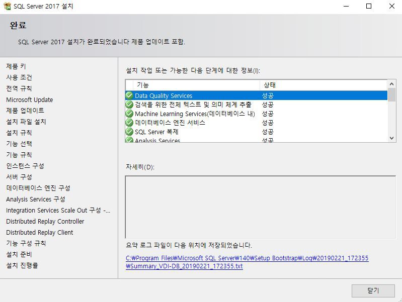Click the 제품 업데이트 step
The width and height of the screenshot is (402, 302).
[x=25, y=111]
